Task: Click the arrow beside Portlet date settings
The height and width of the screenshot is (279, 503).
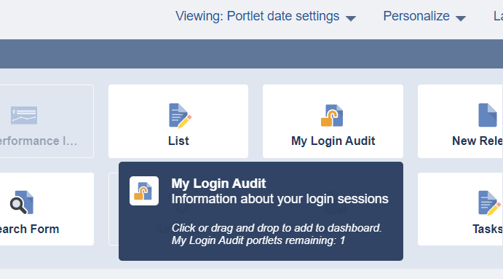Action: pos(351,19)
